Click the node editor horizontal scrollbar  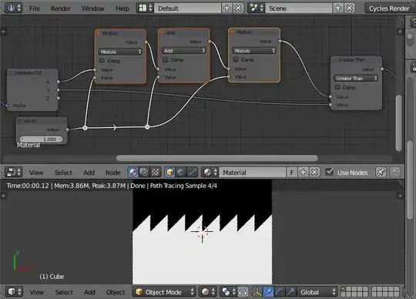point(216,159)
